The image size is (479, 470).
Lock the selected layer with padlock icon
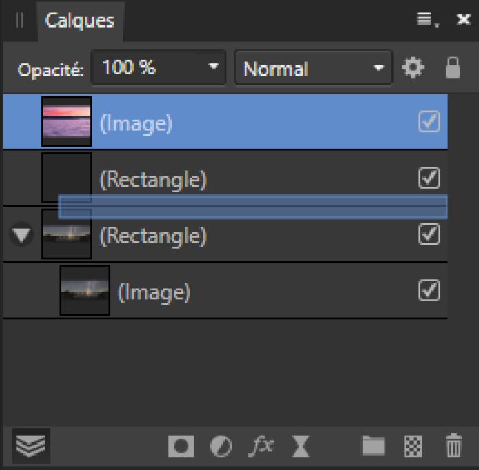coord(452,68)
